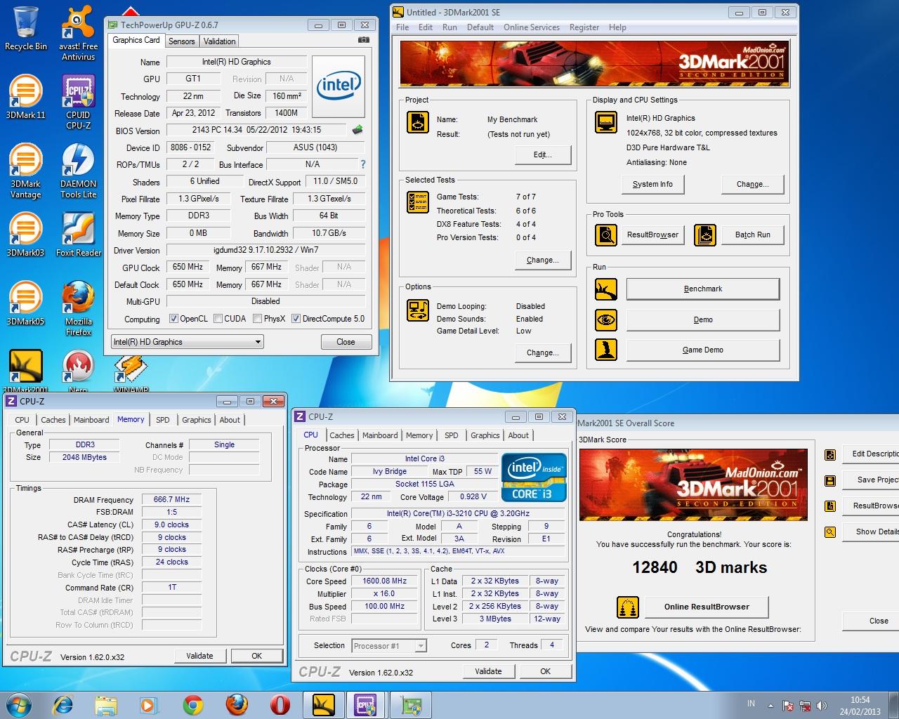Toggle the CUDA checkbox in GPU-Z
This screenshot has width=899, height=719.
click(218, 319)
